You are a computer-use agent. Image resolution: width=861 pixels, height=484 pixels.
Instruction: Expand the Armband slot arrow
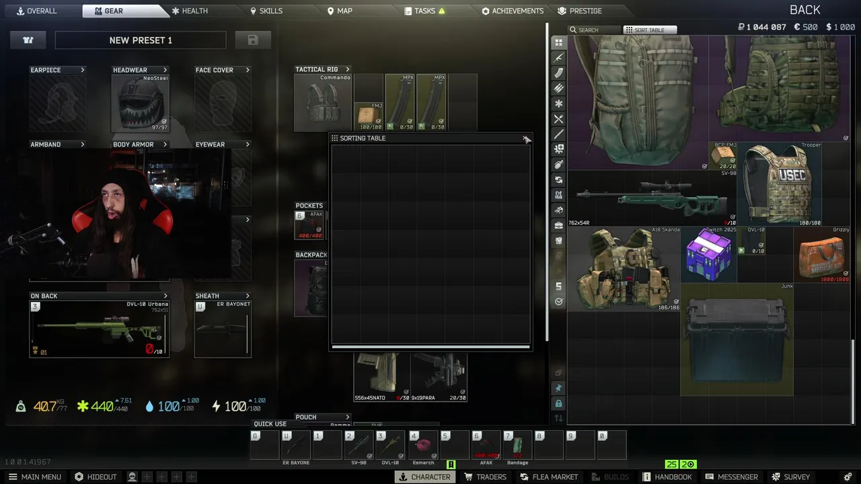tap(83, 145)
